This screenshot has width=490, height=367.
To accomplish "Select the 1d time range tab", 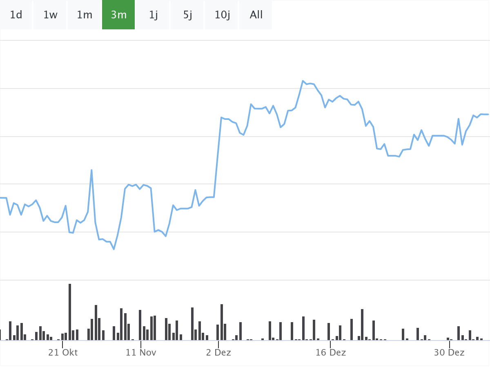I will 16,15.
